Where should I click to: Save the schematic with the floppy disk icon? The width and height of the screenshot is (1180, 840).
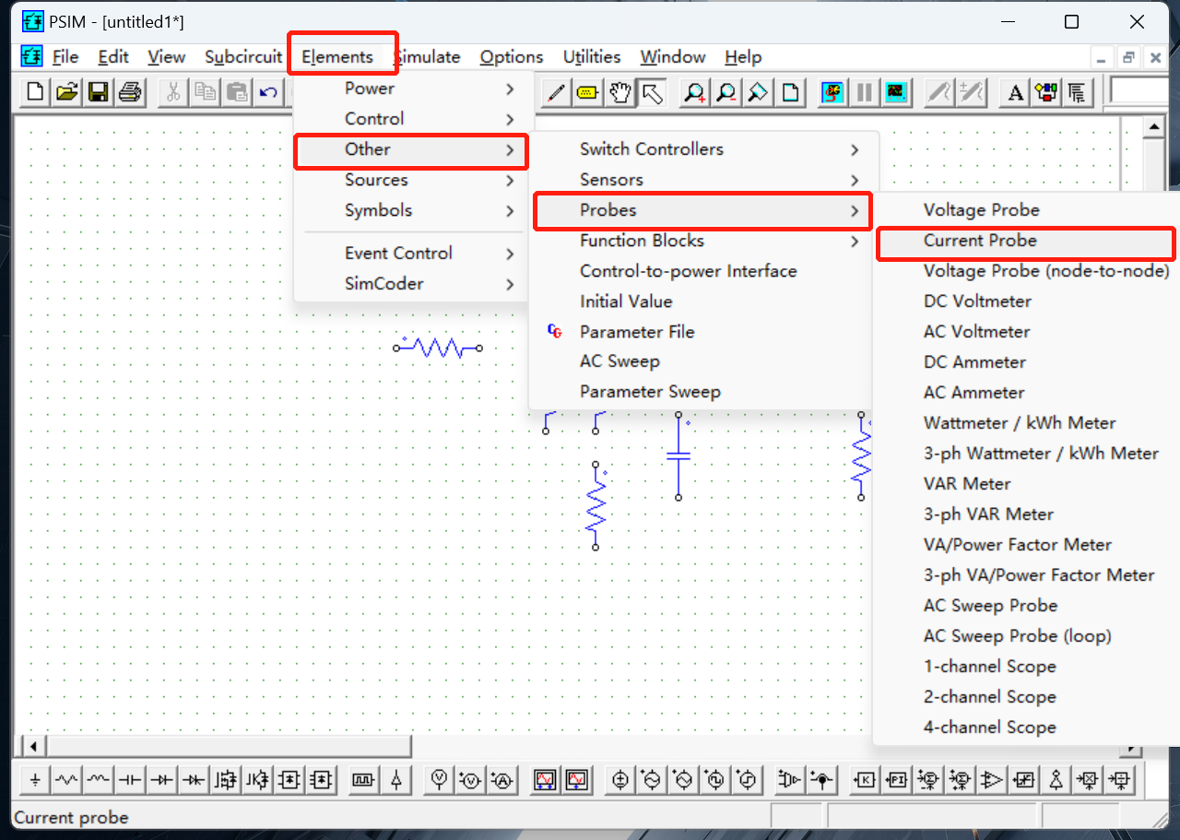[98, 92]
